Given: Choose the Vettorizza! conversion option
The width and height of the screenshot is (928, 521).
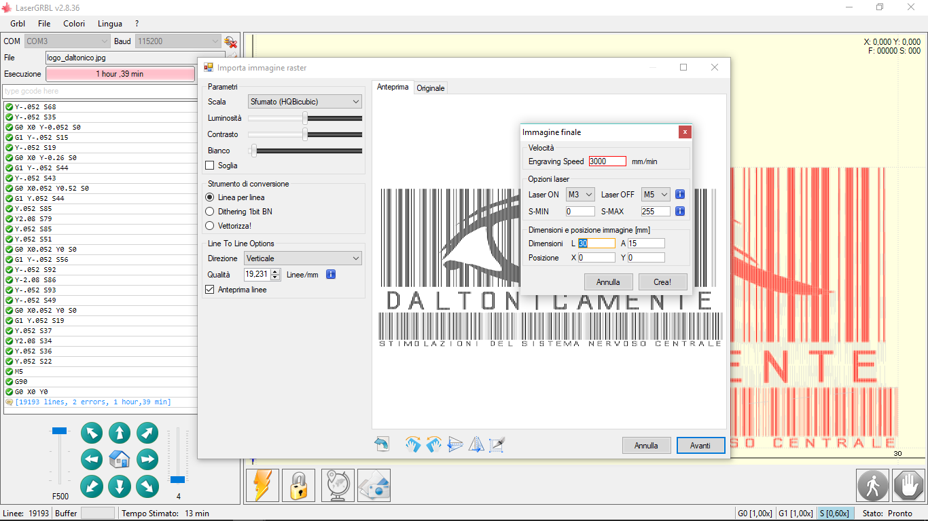Looking at the screenshot, I should [x=210, y=226].
